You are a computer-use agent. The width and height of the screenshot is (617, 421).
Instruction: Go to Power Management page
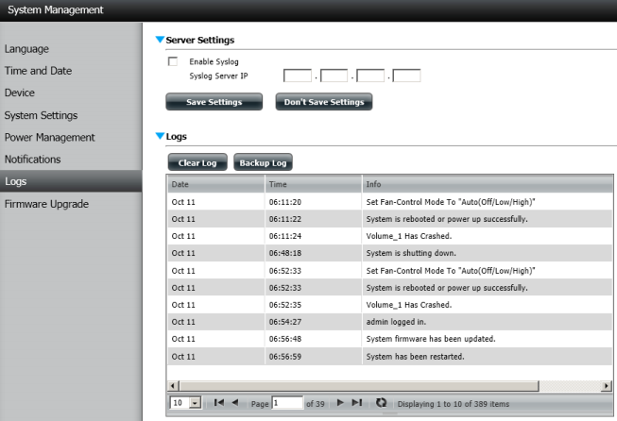click(49, 137)
